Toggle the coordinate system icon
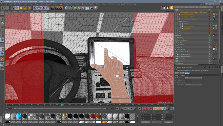The image size is (223, 126). 48,8
